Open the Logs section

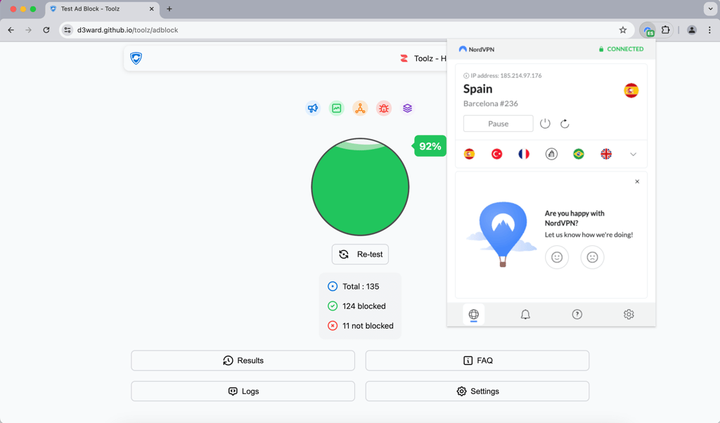243,391
